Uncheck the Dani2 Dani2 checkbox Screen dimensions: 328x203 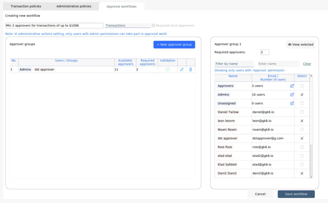tap(302, 173)
